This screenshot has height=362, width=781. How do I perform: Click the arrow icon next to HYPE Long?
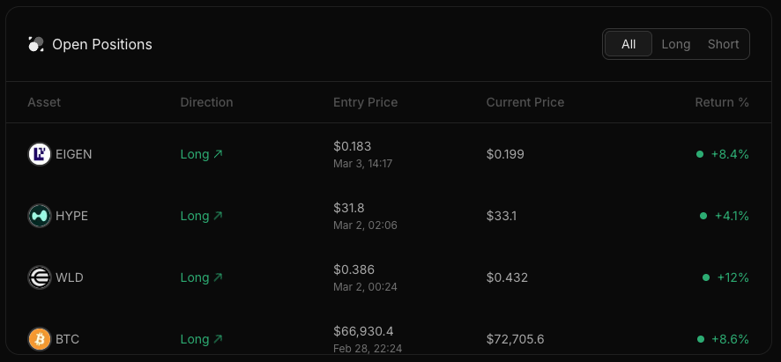tap(218, 216)
